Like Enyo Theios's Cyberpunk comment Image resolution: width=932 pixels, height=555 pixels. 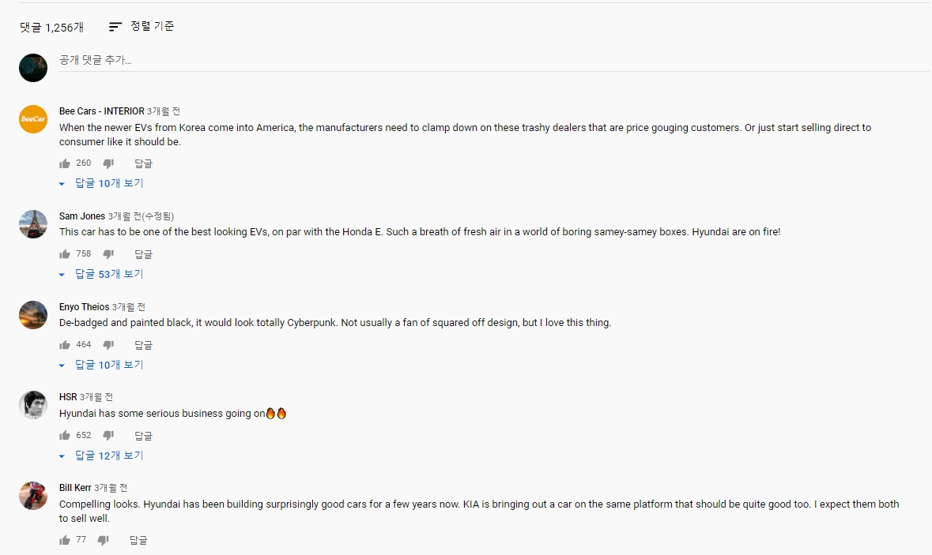[x=65, y=345]
